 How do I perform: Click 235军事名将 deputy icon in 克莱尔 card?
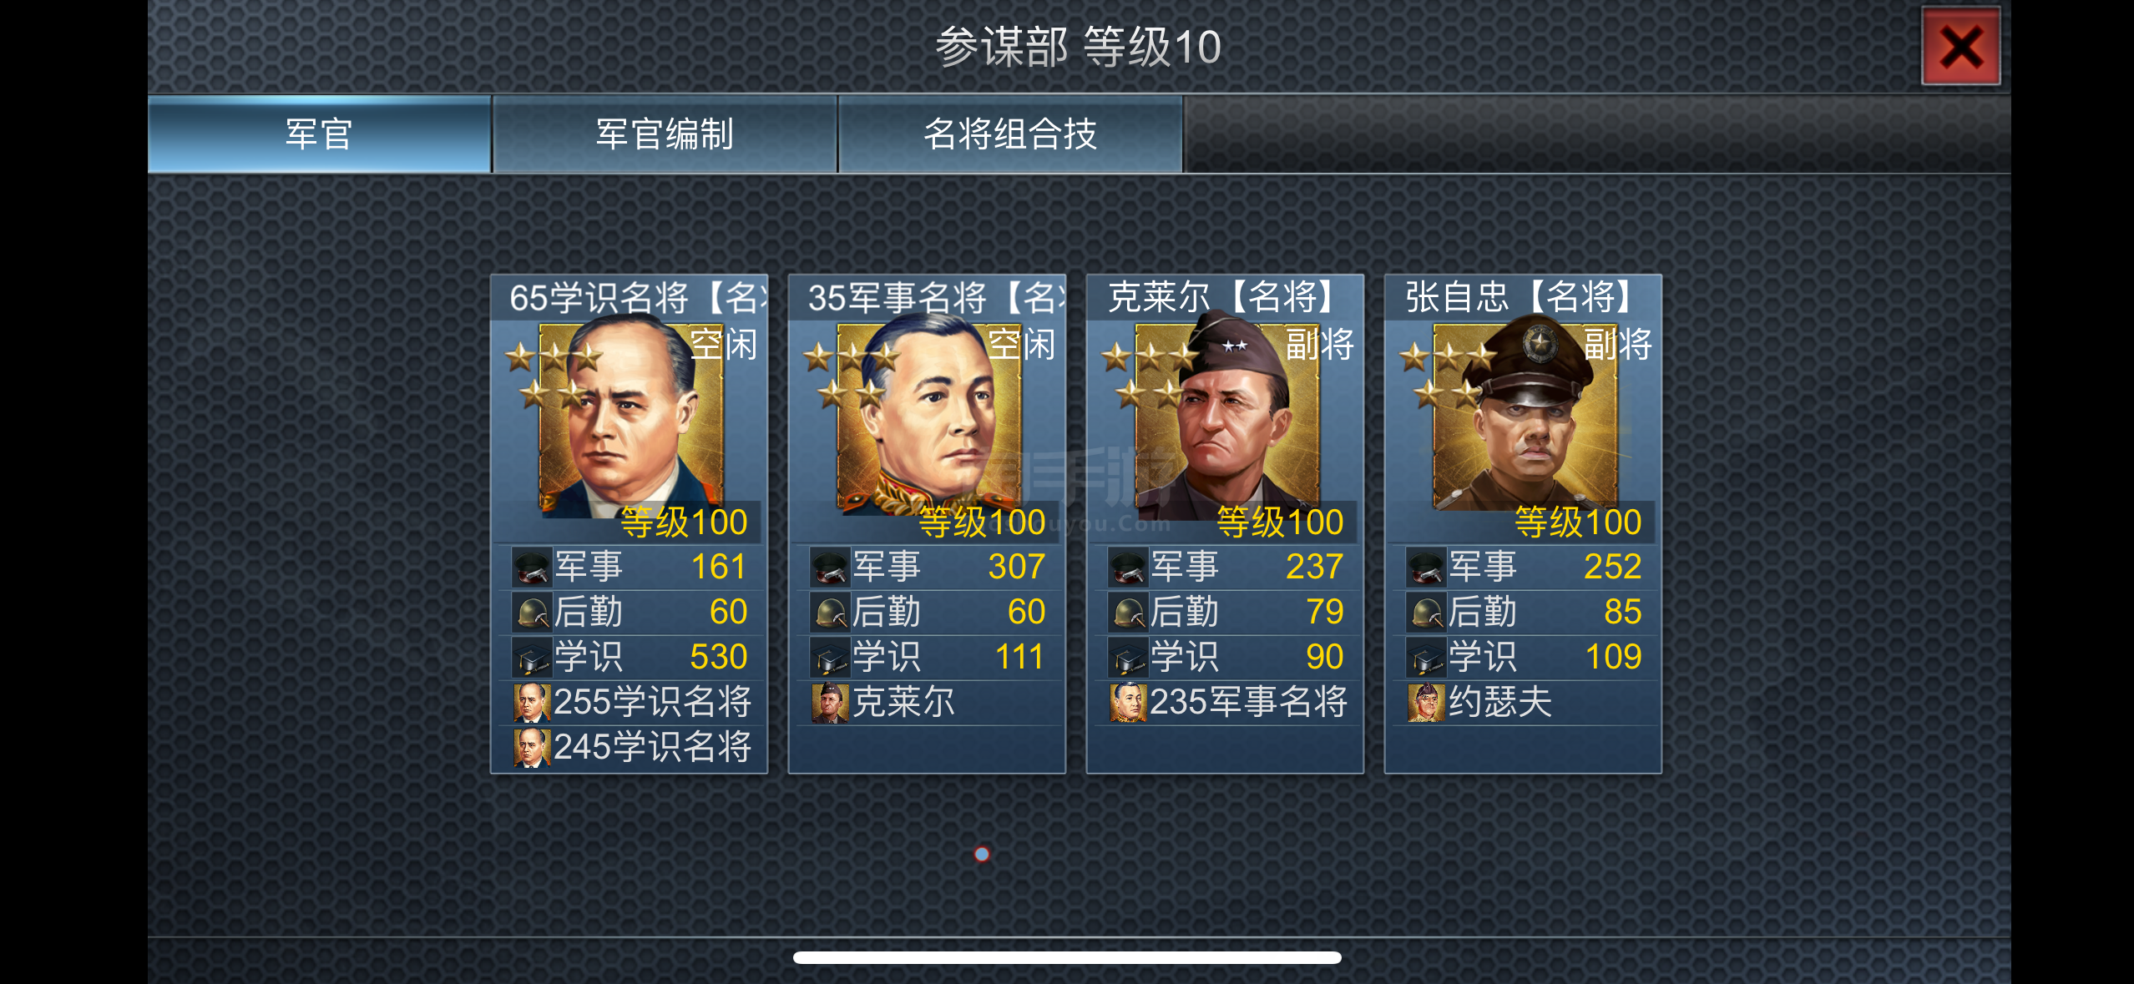tap(1128, 703)
